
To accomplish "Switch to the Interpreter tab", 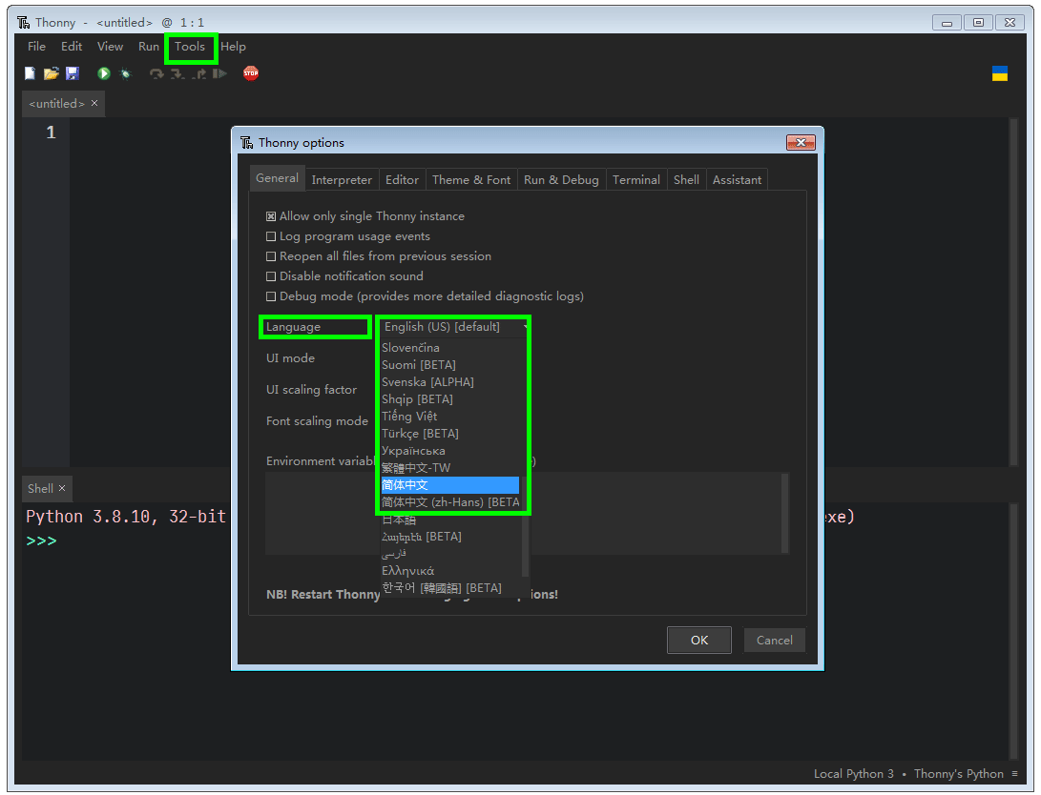I will pyautogui.click(x=342, y=180).
